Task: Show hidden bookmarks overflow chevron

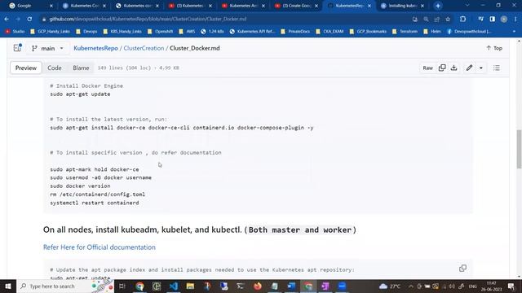Action: pos(514,31)
